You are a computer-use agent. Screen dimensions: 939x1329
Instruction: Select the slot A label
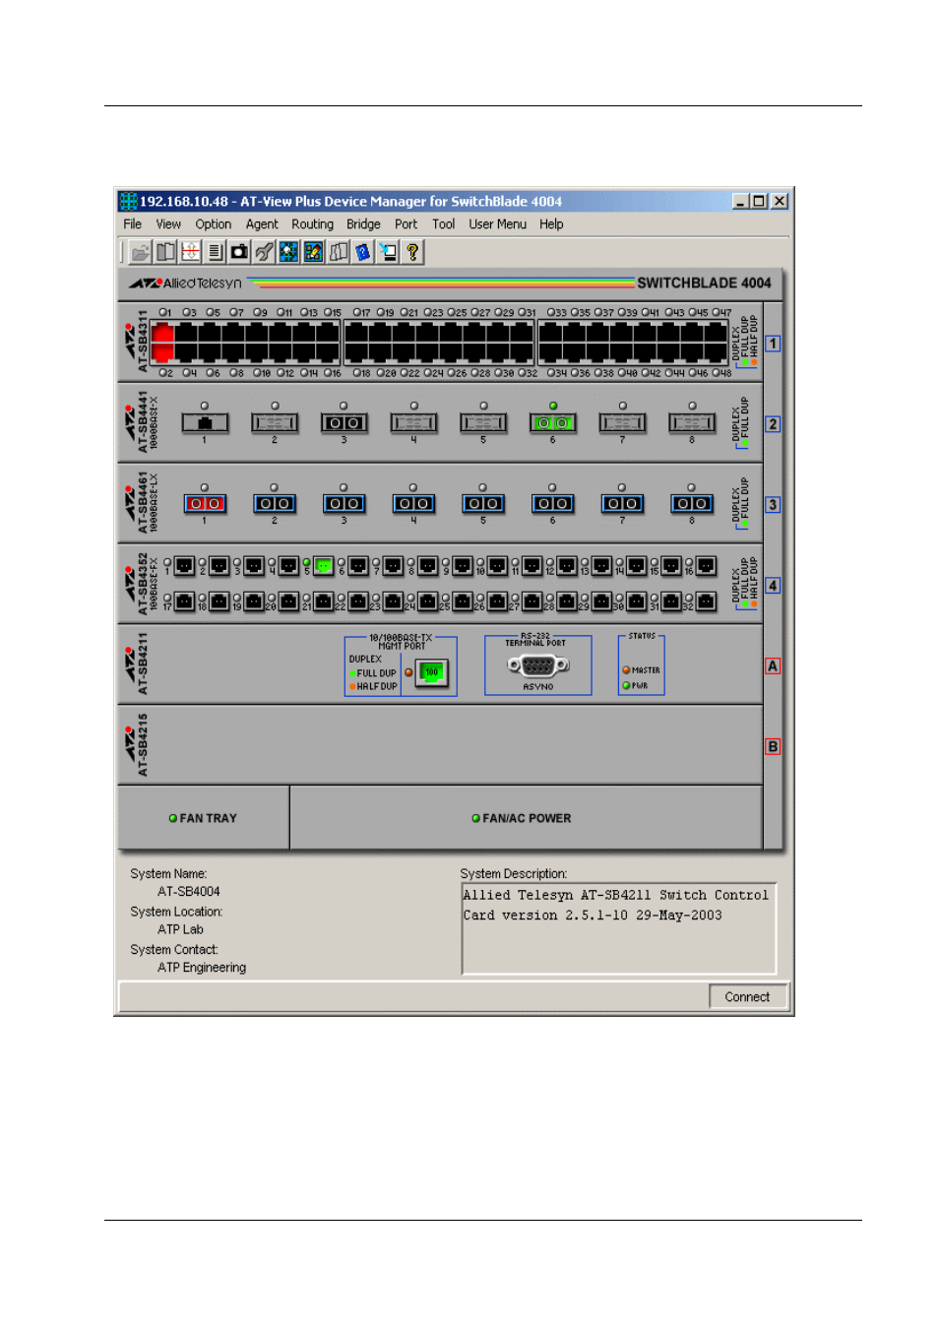773,666
